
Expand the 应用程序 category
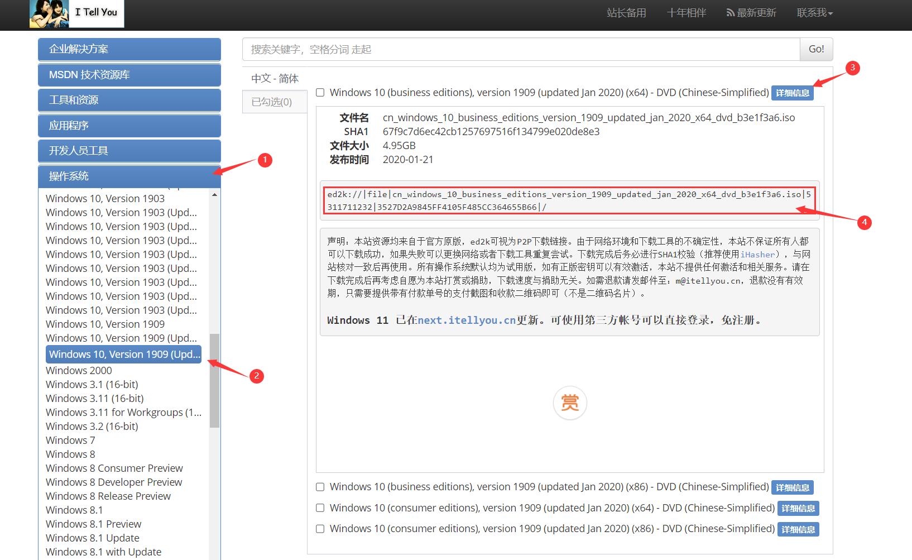pos(129,125)
